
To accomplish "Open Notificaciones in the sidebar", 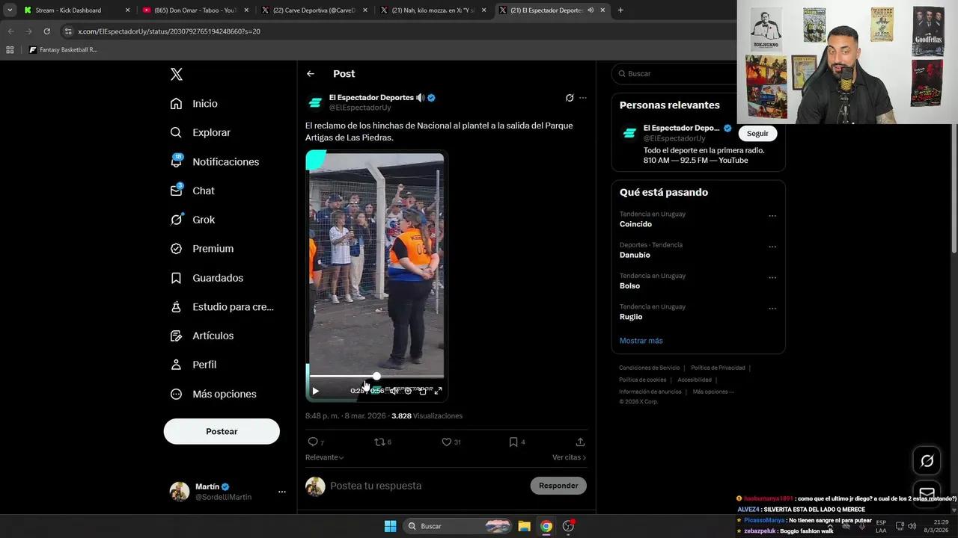I will click(214, 161).
